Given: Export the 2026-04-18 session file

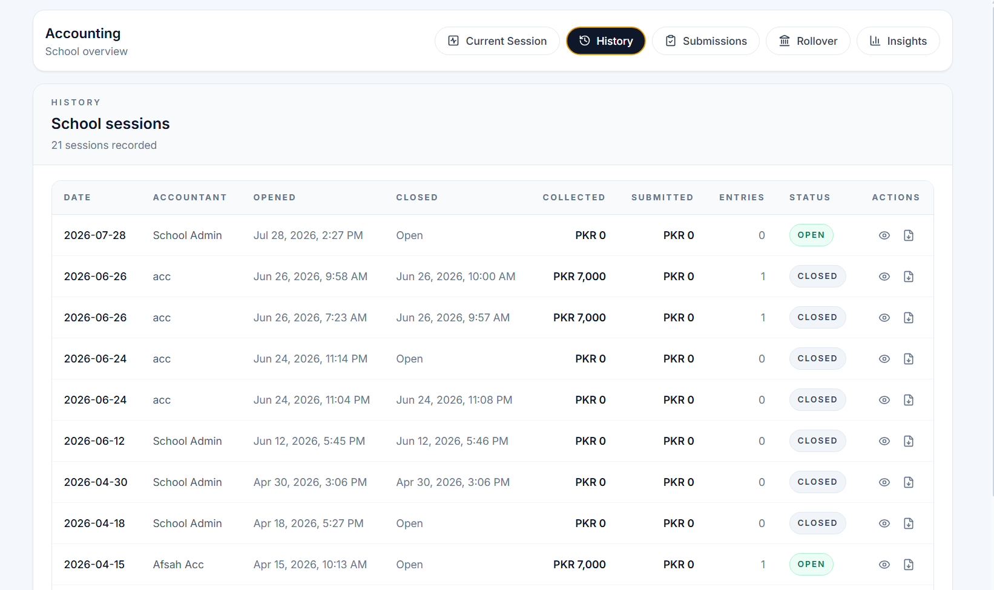Looking at the screenshot, I should tap(909, 523).
